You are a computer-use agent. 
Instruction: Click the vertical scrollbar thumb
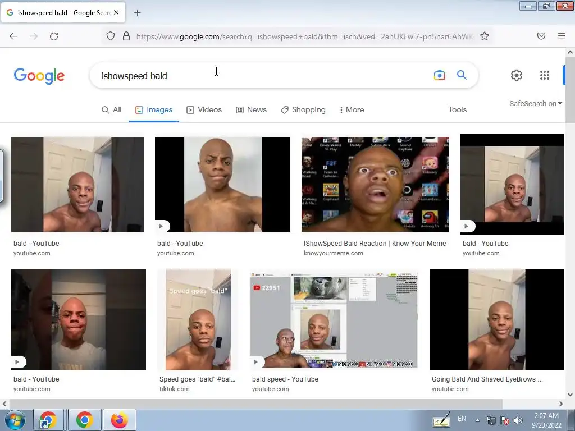coord(571,90)
